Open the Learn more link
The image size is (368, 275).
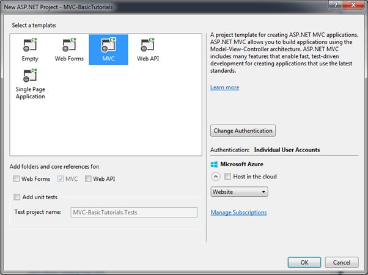pos(224,87)
